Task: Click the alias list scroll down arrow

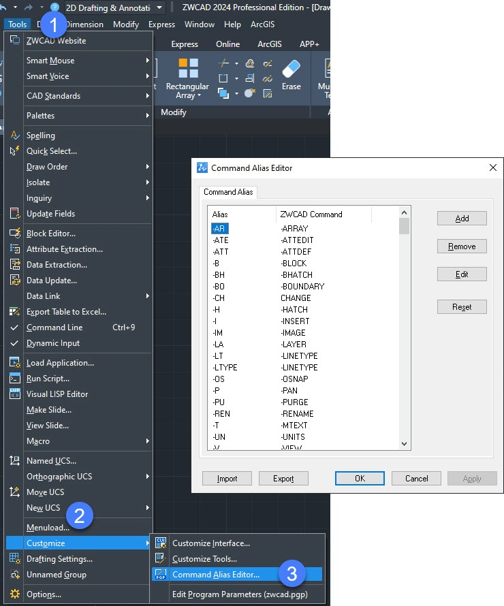Action: coord(404,444)
